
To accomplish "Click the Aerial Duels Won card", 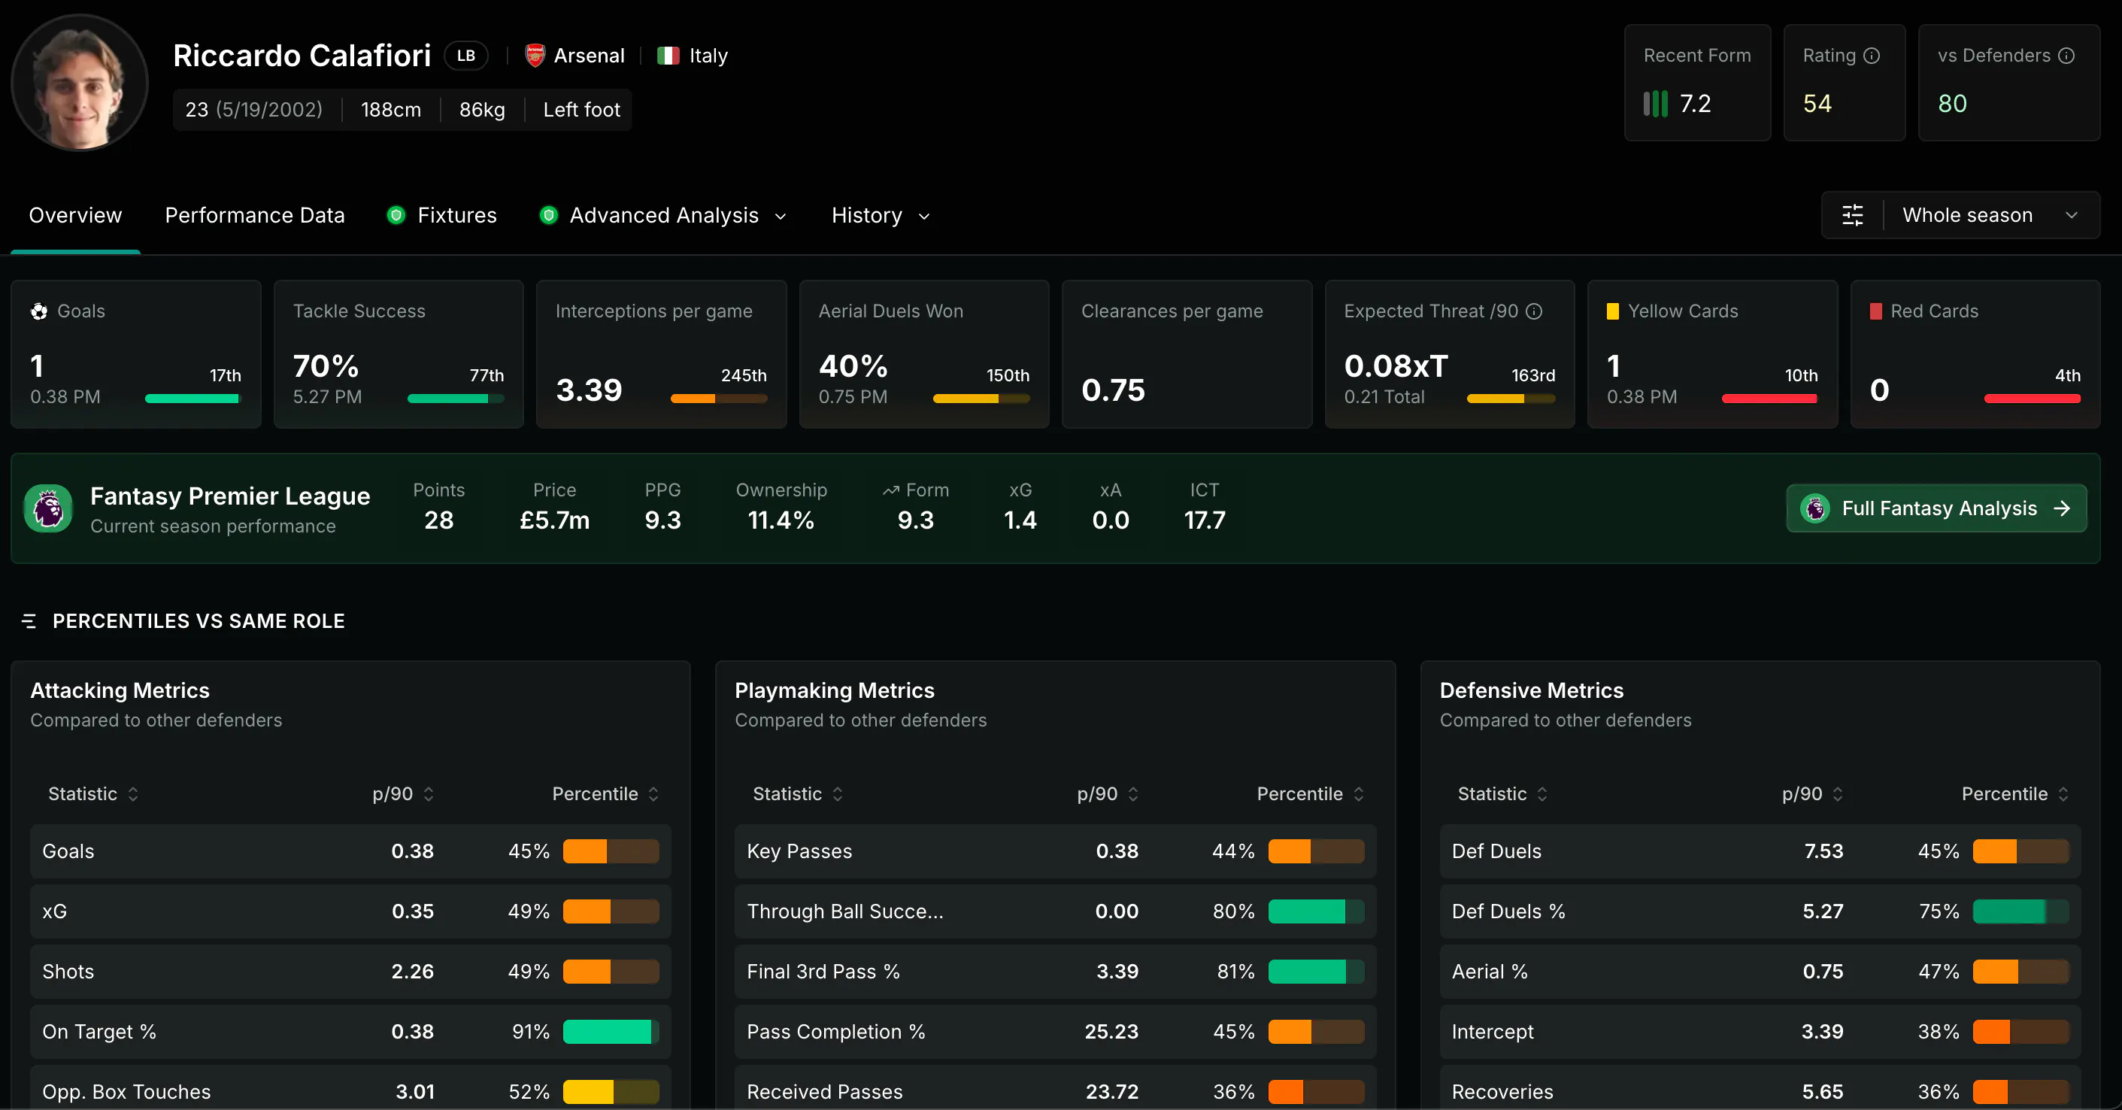I will [924, 353].
